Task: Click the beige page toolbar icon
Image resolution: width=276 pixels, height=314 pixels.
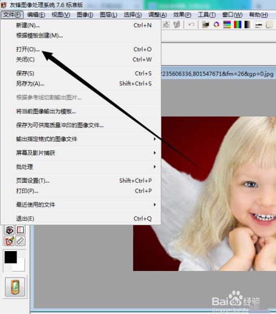Action: (269, 25)
